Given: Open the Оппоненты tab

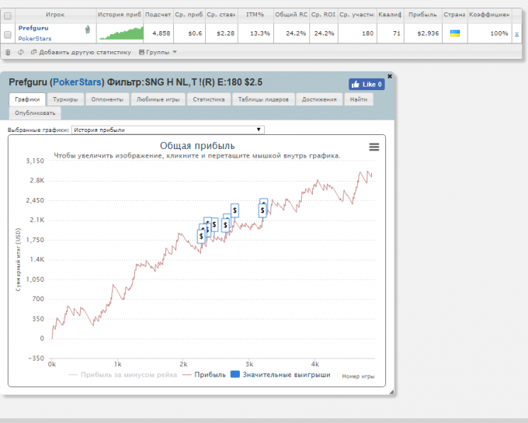Looking at the screenshot, I should [107, 99].
